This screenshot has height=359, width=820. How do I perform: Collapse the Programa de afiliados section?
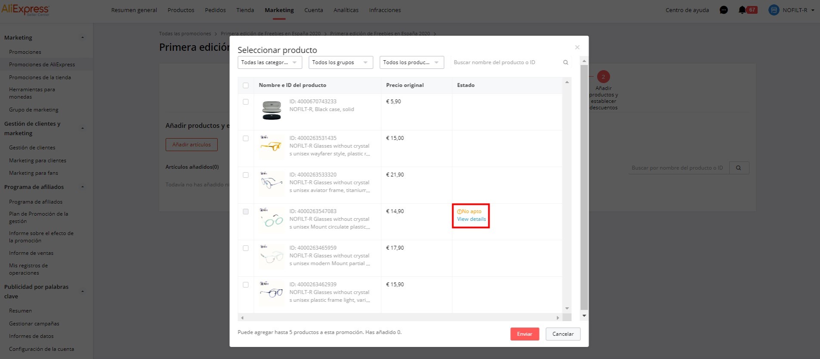point(83,187)
